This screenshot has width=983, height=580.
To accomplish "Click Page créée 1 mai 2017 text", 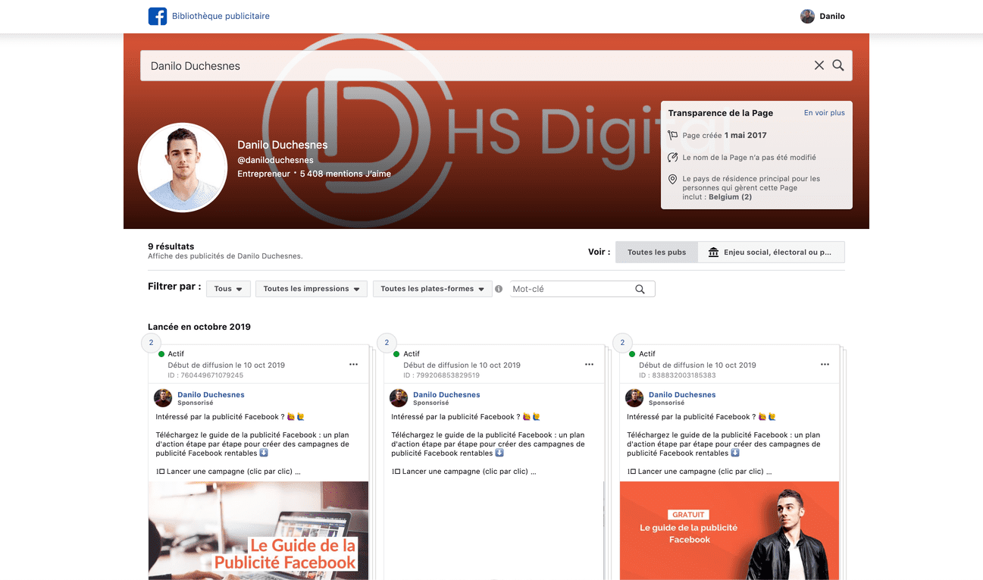I will (x=725, y=135).
